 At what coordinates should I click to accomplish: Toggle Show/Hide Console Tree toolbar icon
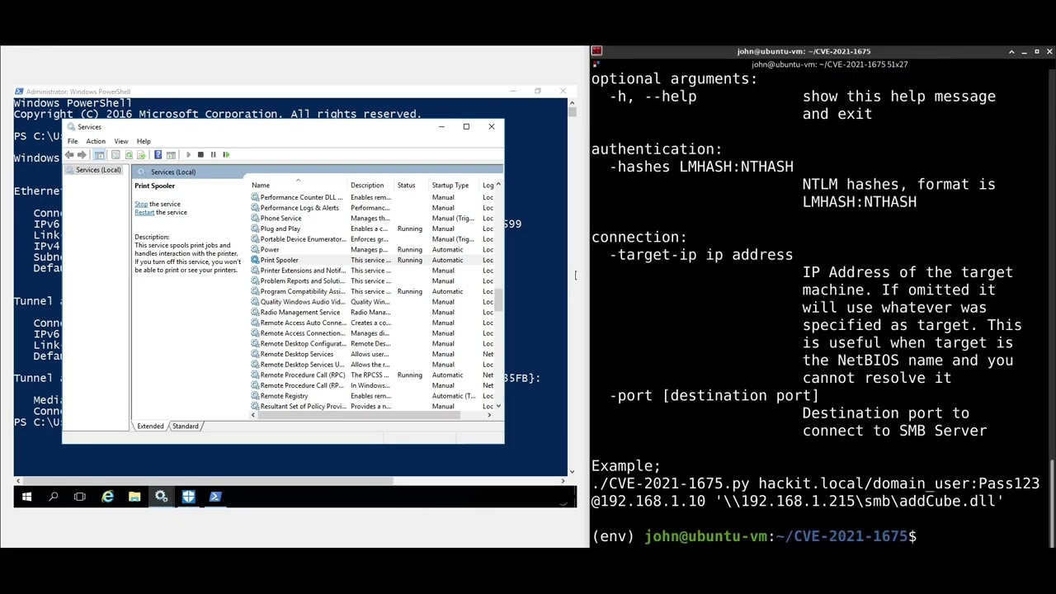tap(99, 155)
